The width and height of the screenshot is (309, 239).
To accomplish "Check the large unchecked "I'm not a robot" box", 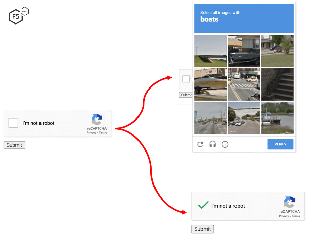I will click(13, 123).
